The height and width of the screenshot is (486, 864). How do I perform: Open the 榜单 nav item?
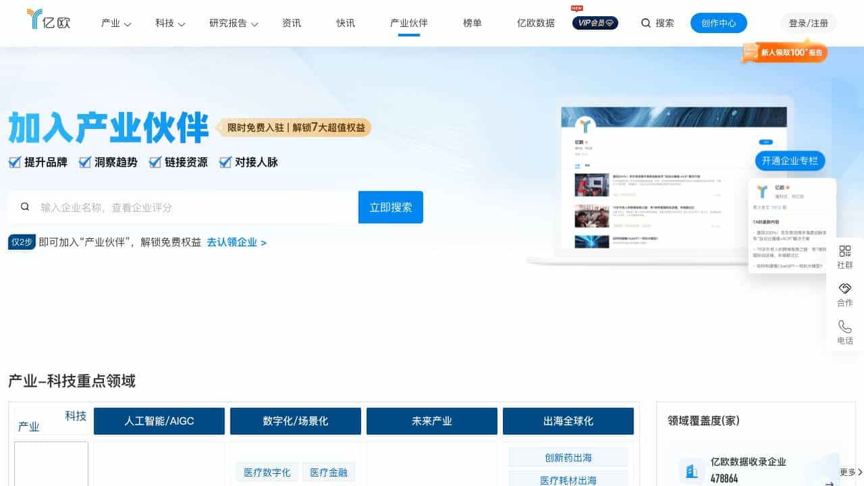[473, 23]
